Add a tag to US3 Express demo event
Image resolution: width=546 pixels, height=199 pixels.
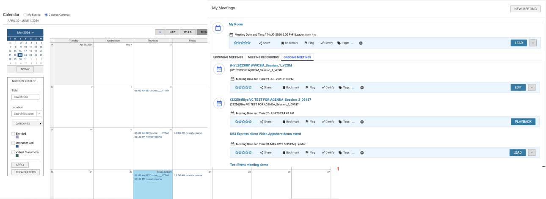point(362,152)
